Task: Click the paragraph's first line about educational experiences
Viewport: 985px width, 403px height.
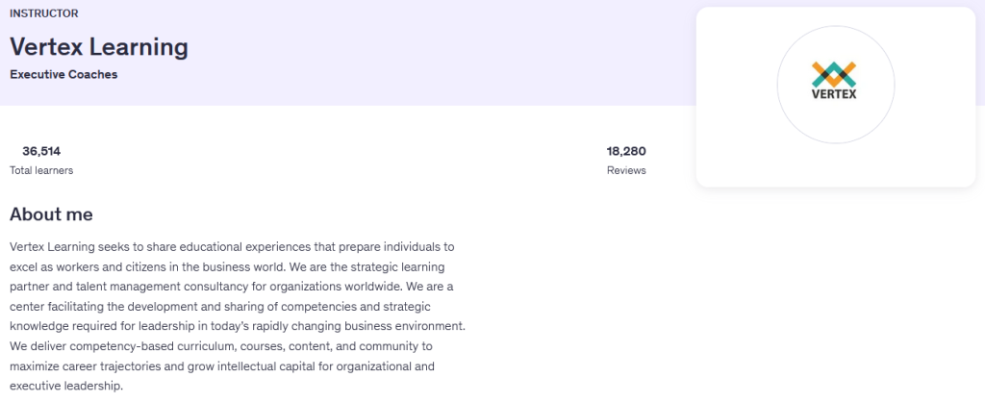Action: pyautogui.click(x=231, y=247)
